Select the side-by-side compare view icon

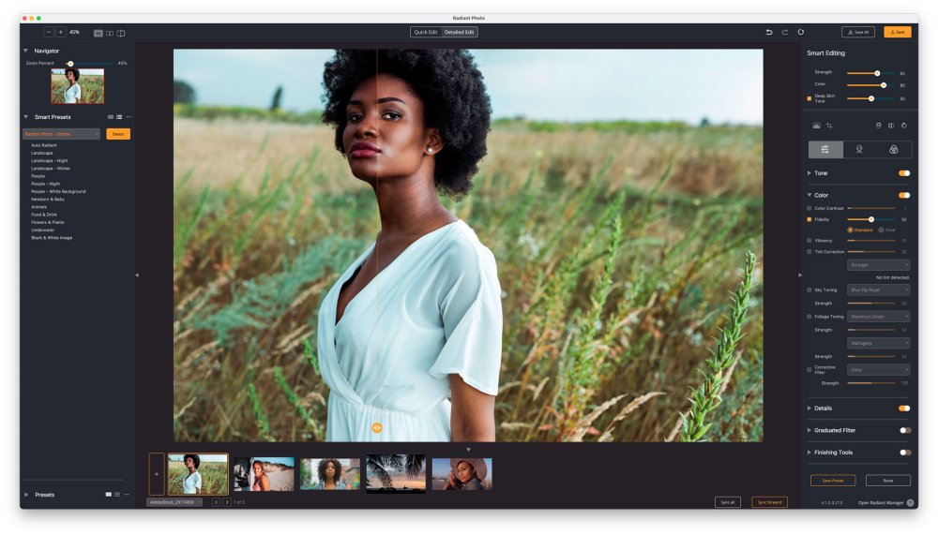tap(110, 34)
